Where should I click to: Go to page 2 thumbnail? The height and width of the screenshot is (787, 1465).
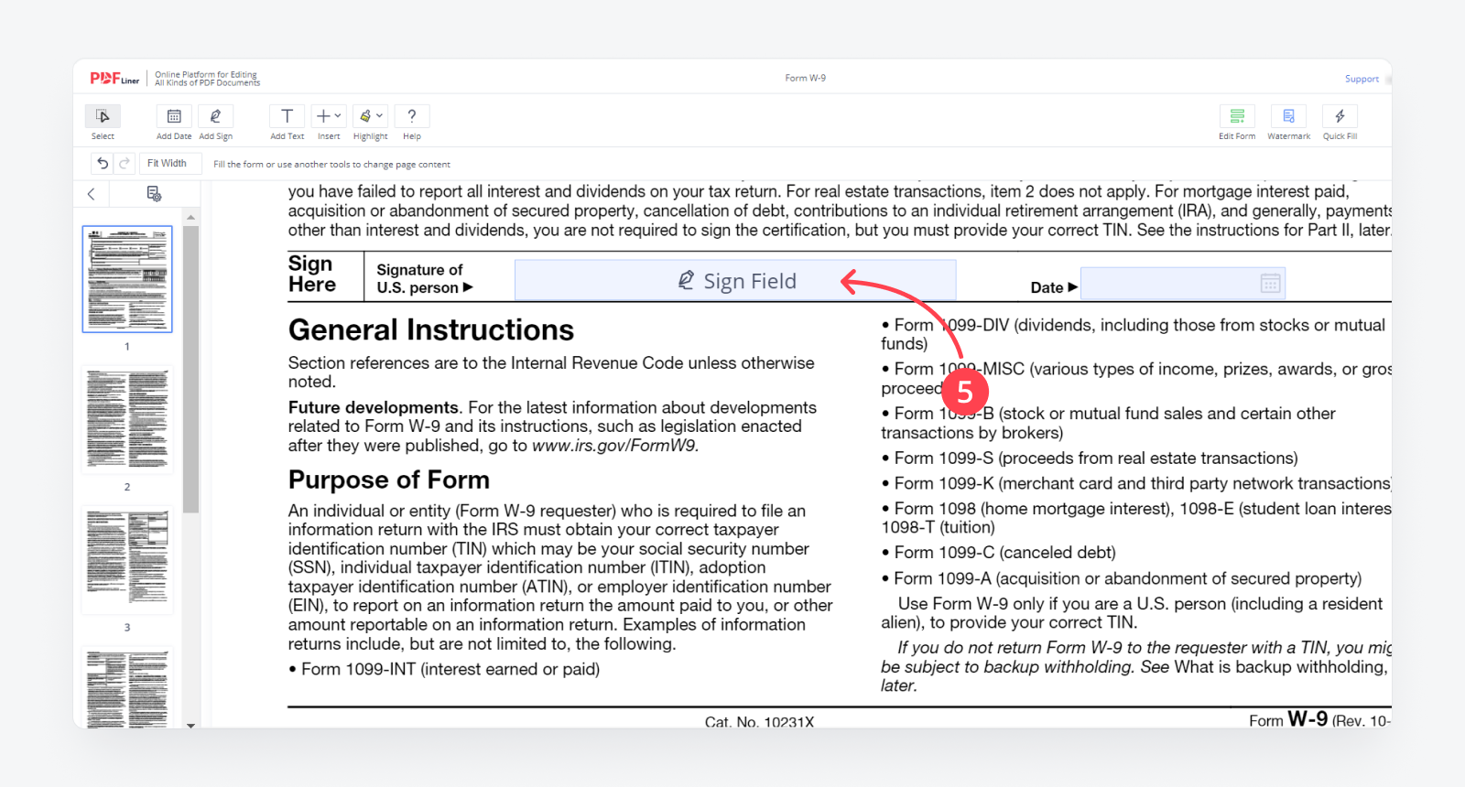[127, 420]
